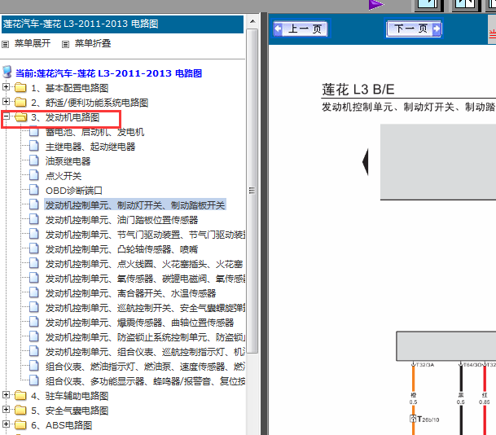
Task: Click document icon beside 发动机控制单元、凸轮轴传感器
Action: point(34,248)
